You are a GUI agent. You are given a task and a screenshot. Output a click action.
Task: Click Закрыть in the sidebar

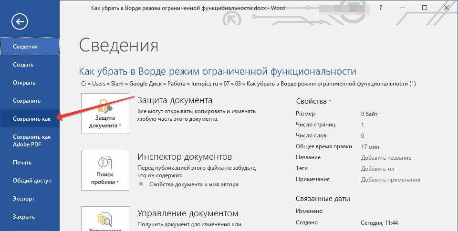tap(30, 217)
